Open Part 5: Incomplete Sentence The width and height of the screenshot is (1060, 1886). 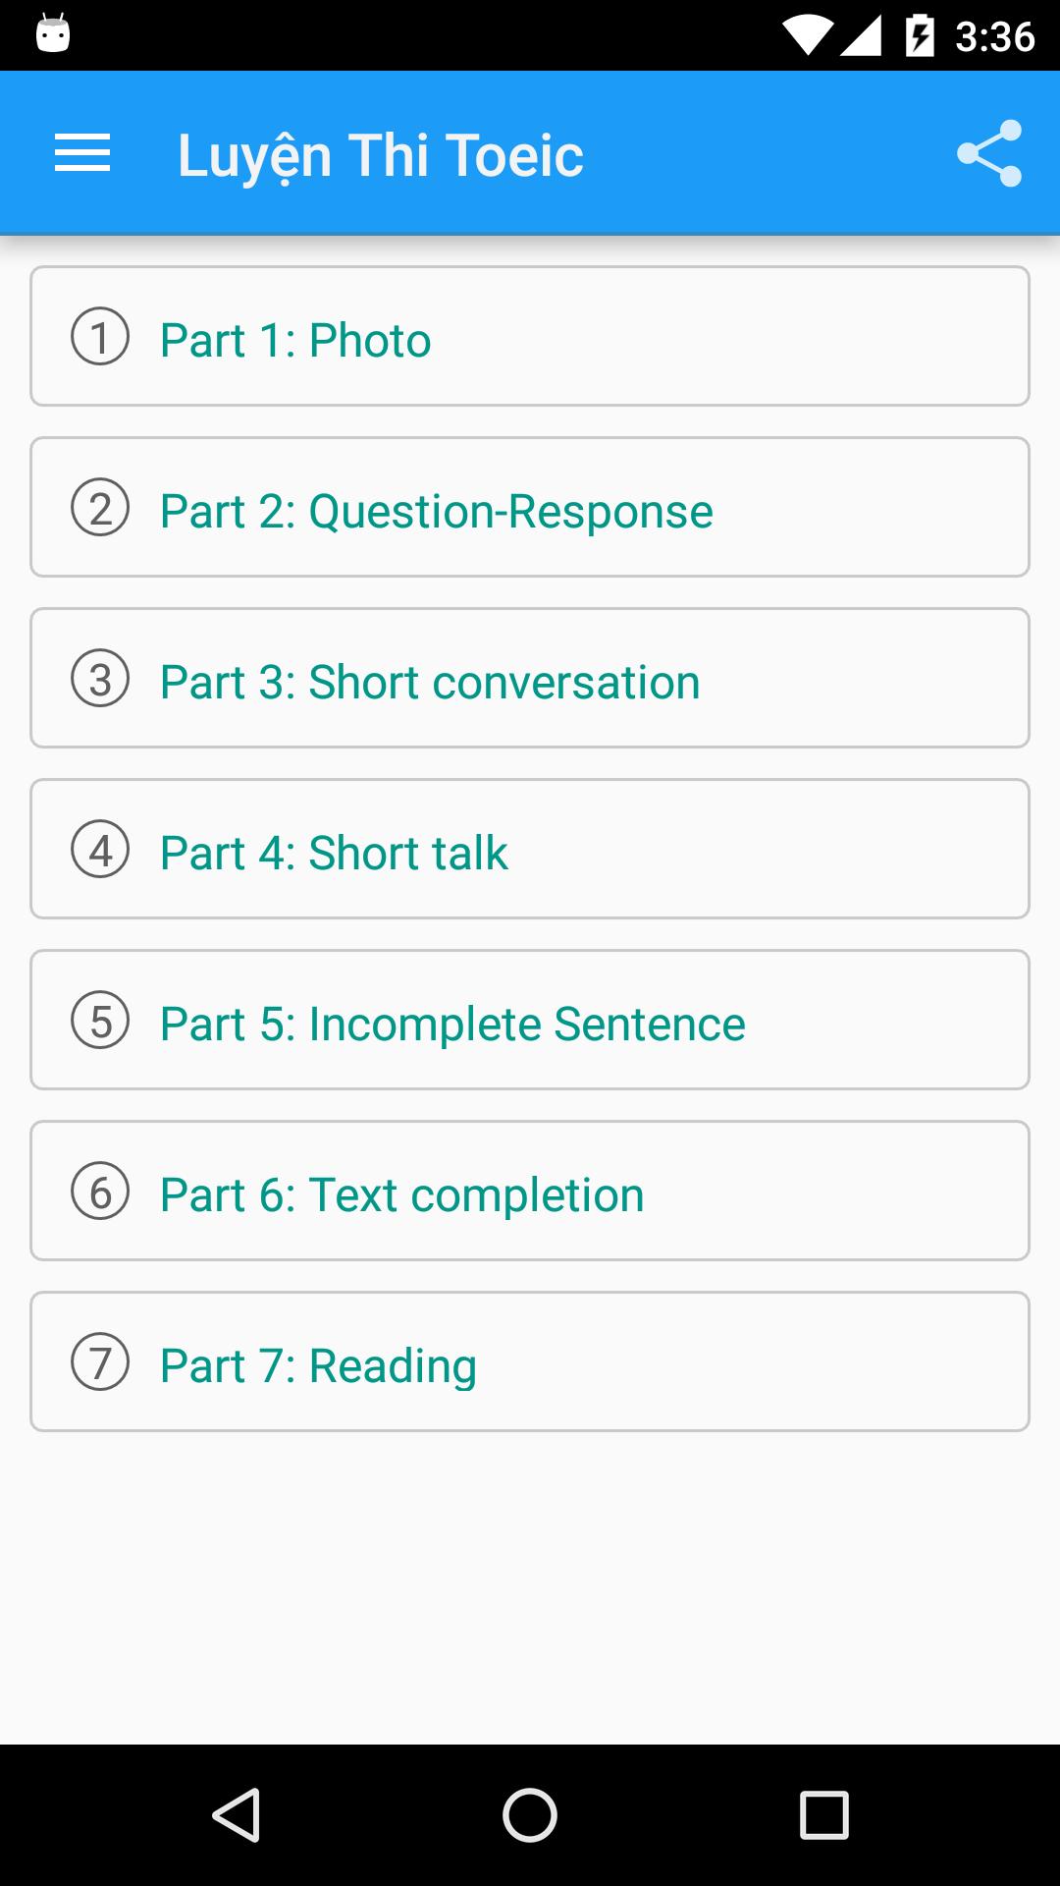(452, 1024)
